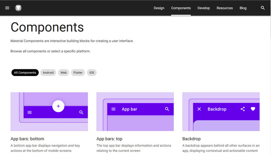271x155 pixels.
Task: Click the plus FAB in bottom bar illustration
Action: coord(58,106)
